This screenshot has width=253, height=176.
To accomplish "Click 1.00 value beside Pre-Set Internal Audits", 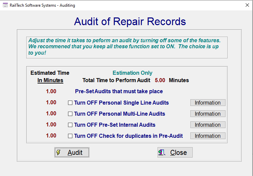I will 51,124.
